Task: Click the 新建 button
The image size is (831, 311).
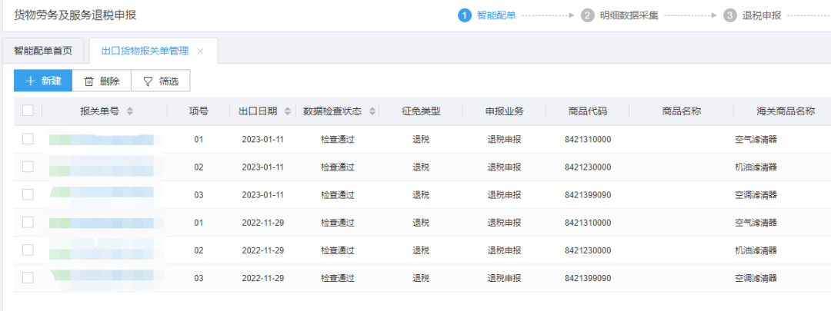Action: click(43, 81)
